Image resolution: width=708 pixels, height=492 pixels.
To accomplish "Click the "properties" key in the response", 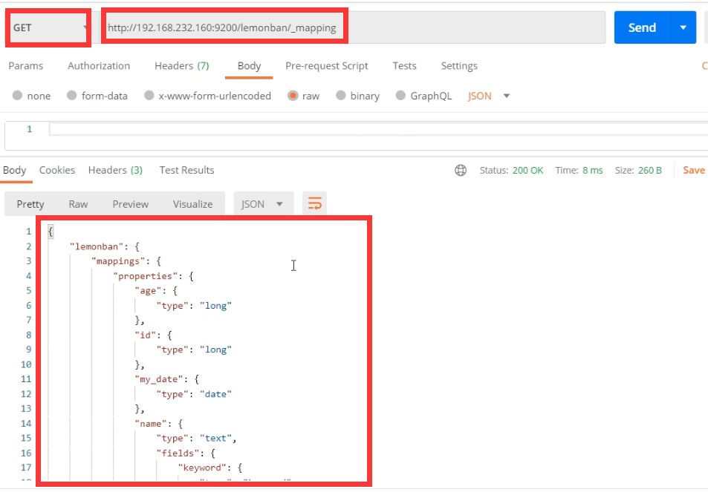I will tap(145, 276).
